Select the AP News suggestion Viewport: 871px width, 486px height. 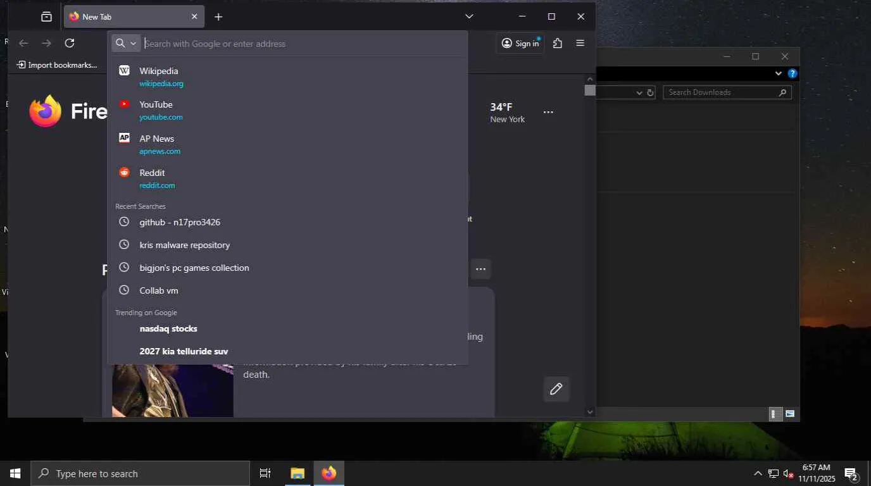287,144
